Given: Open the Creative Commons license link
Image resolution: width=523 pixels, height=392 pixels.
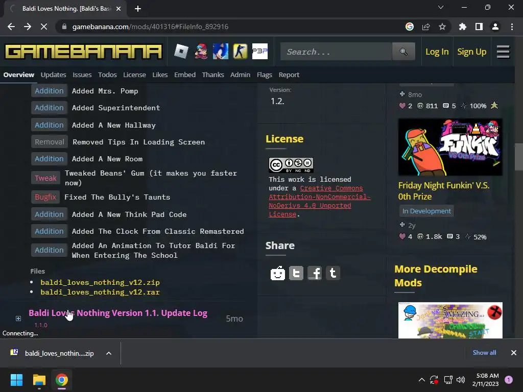Looking at the screenshot, I should [320, 201].
